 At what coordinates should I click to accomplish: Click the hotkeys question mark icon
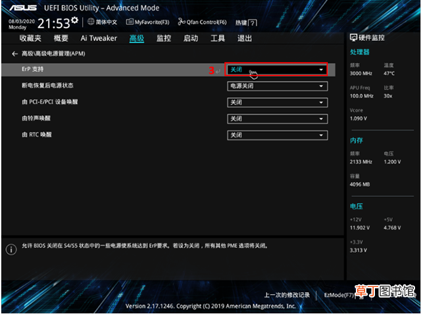tap(253, 23)
